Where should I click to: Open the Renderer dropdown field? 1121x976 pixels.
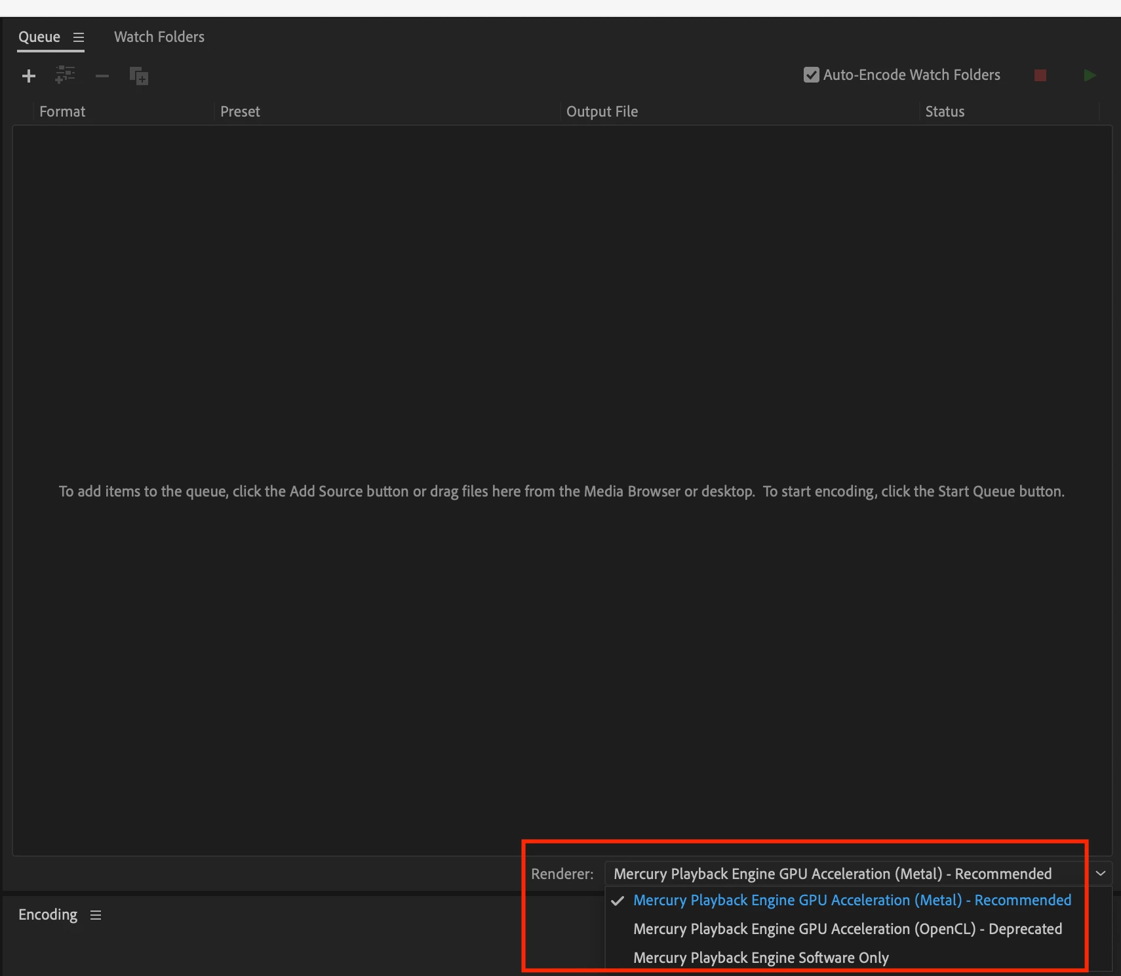coord(858,874)
